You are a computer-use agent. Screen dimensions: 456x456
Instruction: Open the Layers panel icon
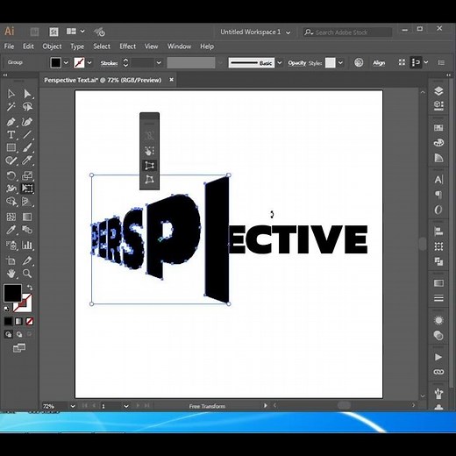click(438, 91)
